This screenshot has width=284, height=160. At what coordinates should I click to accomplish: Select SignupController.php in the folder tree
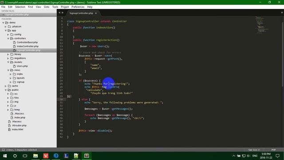[x=28, y=50]
